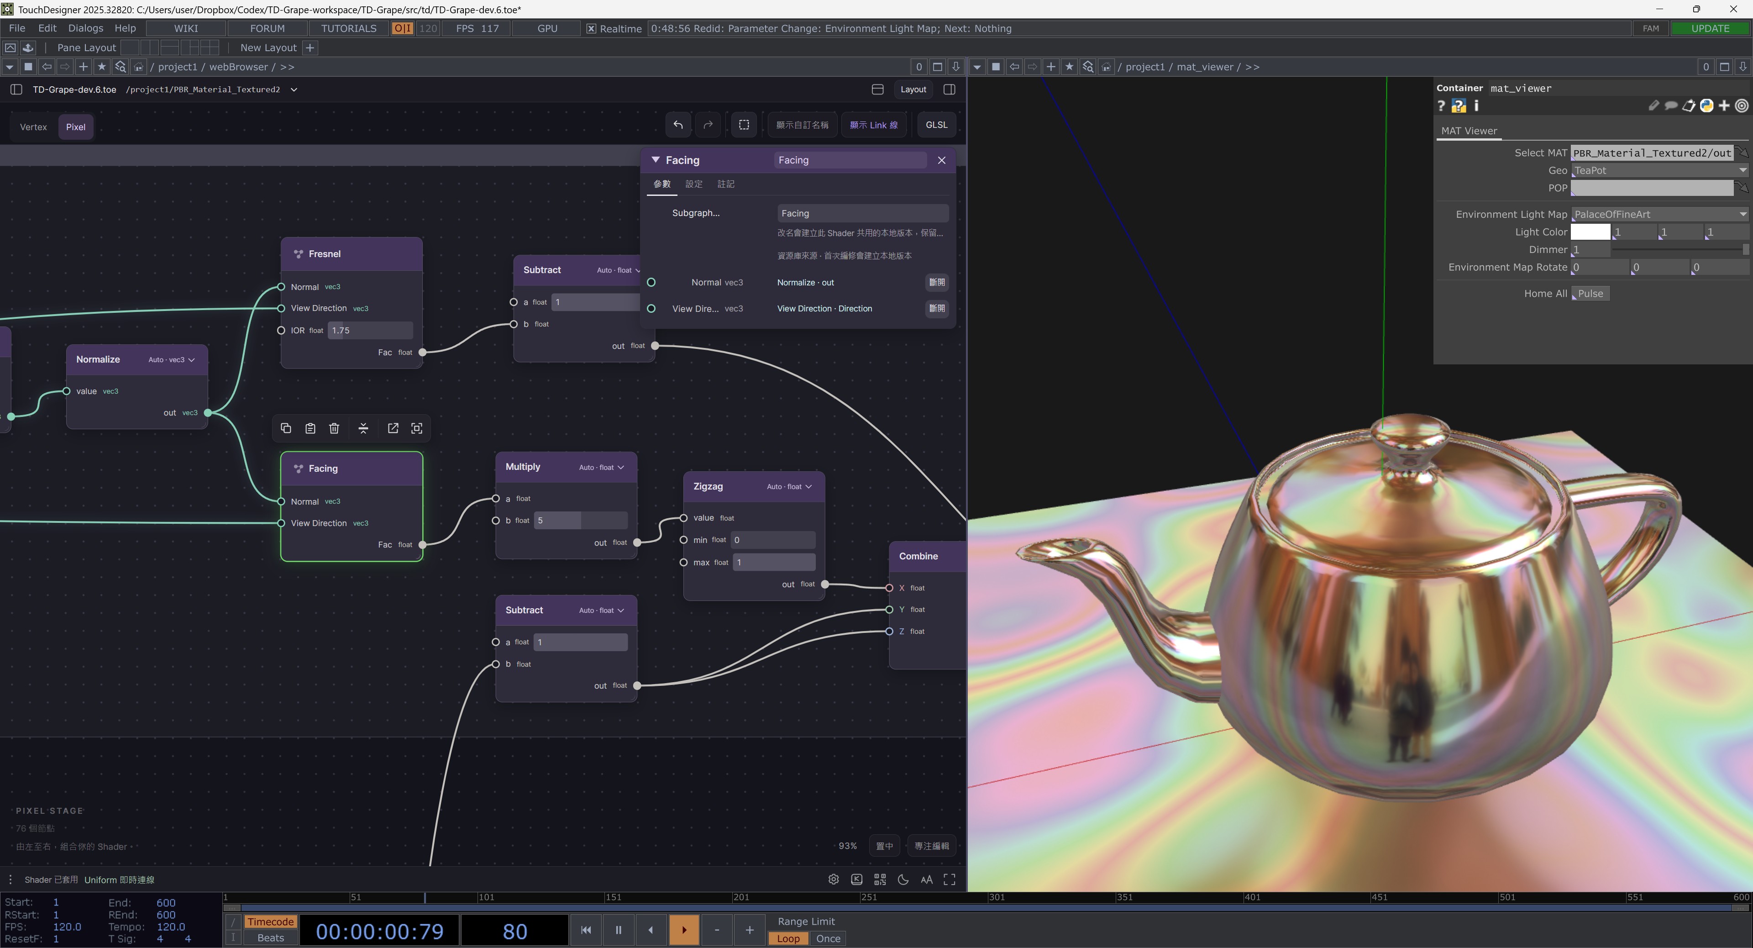Toggle the left sidebar panel icon
This screenshot has height=948, width=1753.
click(x=16, y=89)
